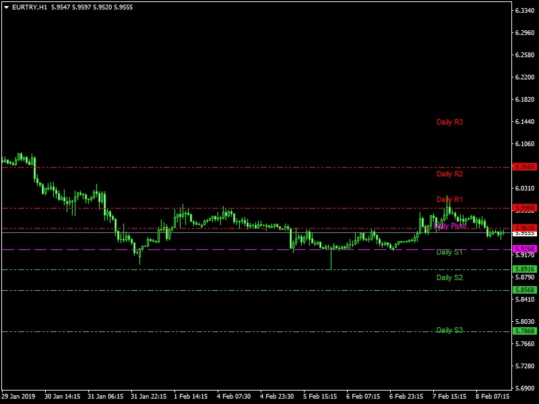Click the green 5.8916 price tag
Viewport: 539px width, 404px height.
pos(524,269)
